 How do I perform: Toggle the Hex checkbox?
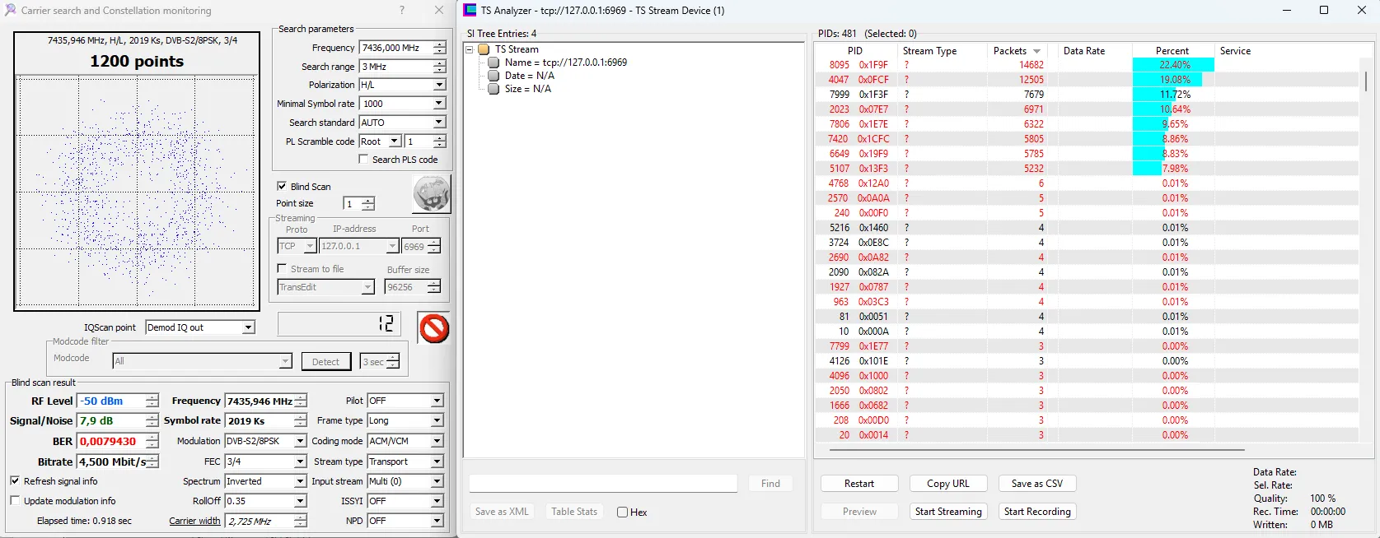[x=623, y=512]
